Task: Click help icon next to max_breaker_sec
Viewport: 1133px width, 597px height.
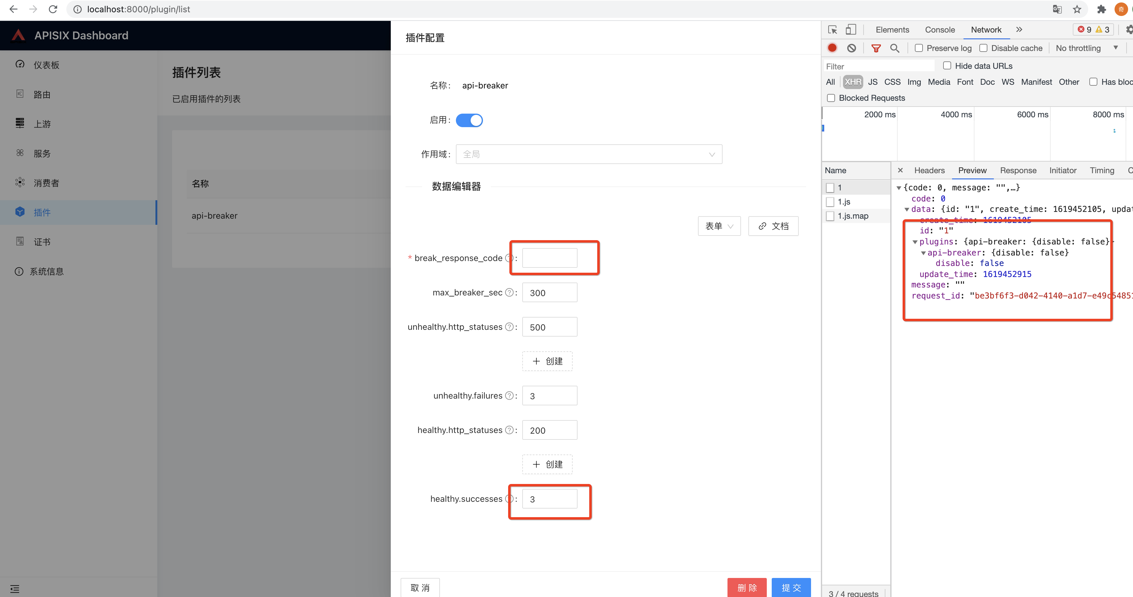Action: (509, 292)
